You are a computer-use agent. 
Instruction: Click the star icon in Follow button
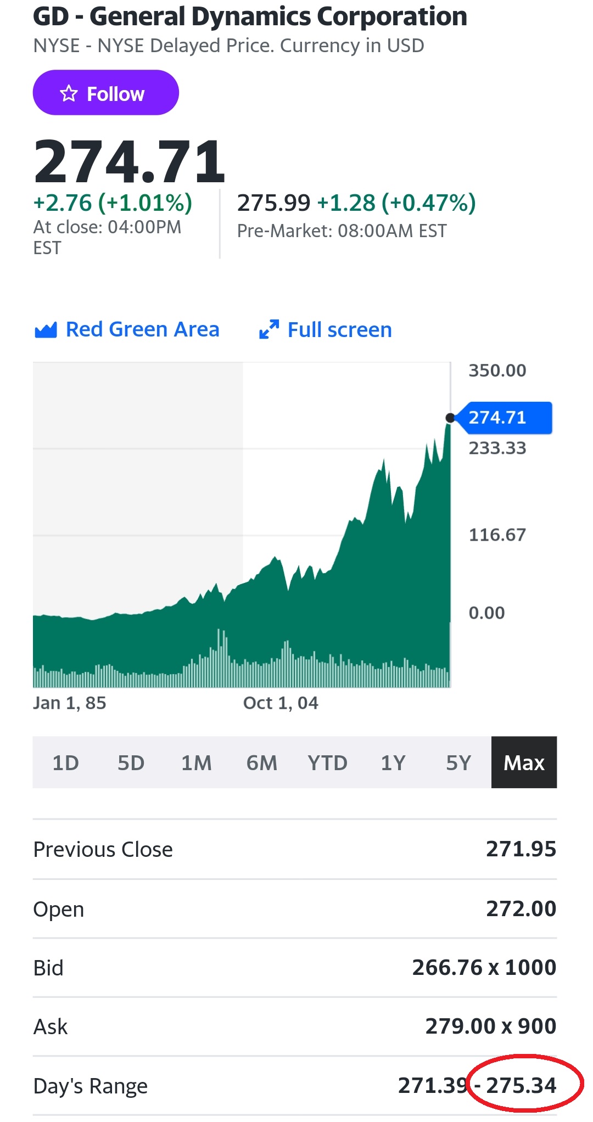pyautogui.click(x=69, y=93)
